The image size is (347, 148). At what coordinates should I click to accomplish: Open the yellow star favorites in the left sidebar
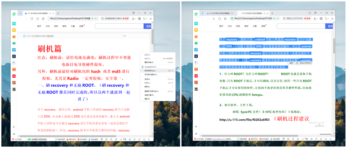coord(14,30)
